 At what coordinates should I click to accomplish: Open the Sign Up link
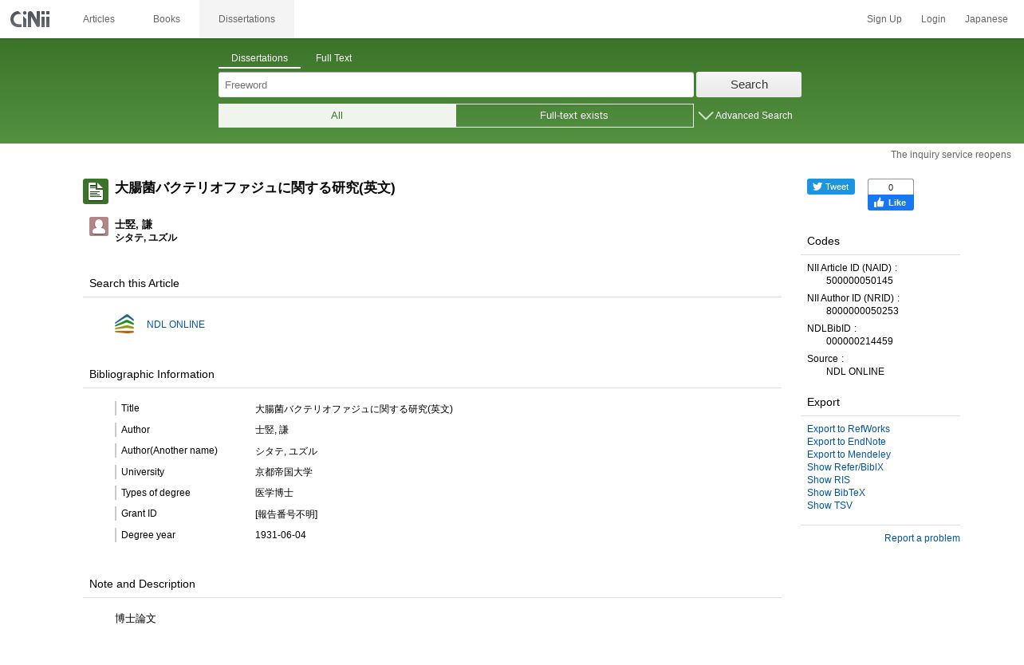[x=884, y=19]
